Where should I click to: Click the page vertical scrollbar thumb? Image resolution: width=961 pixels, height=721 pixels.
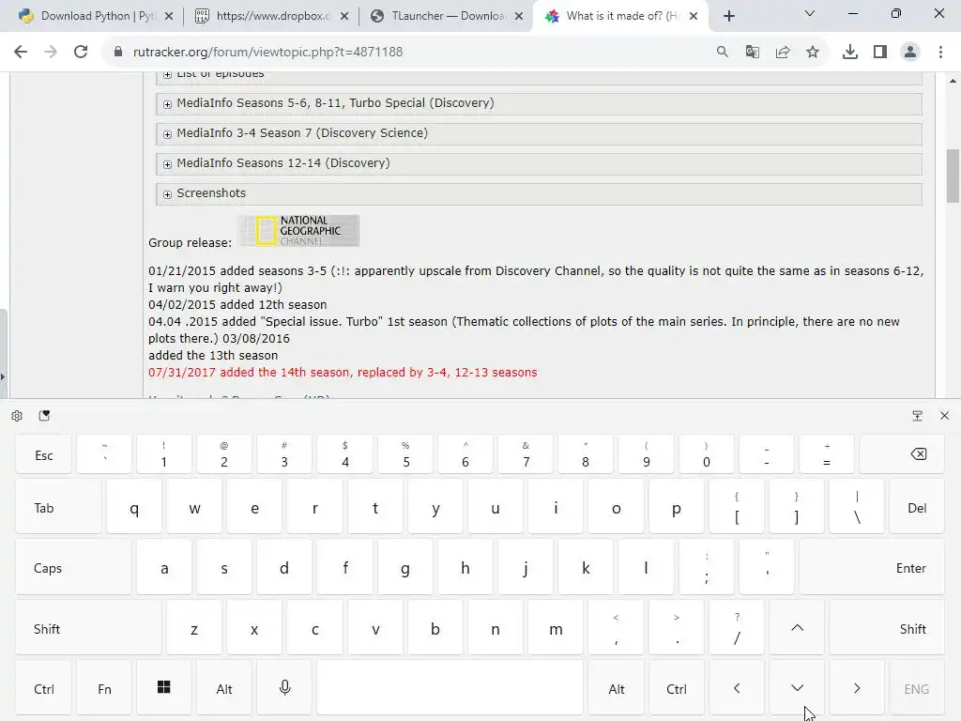953,176
